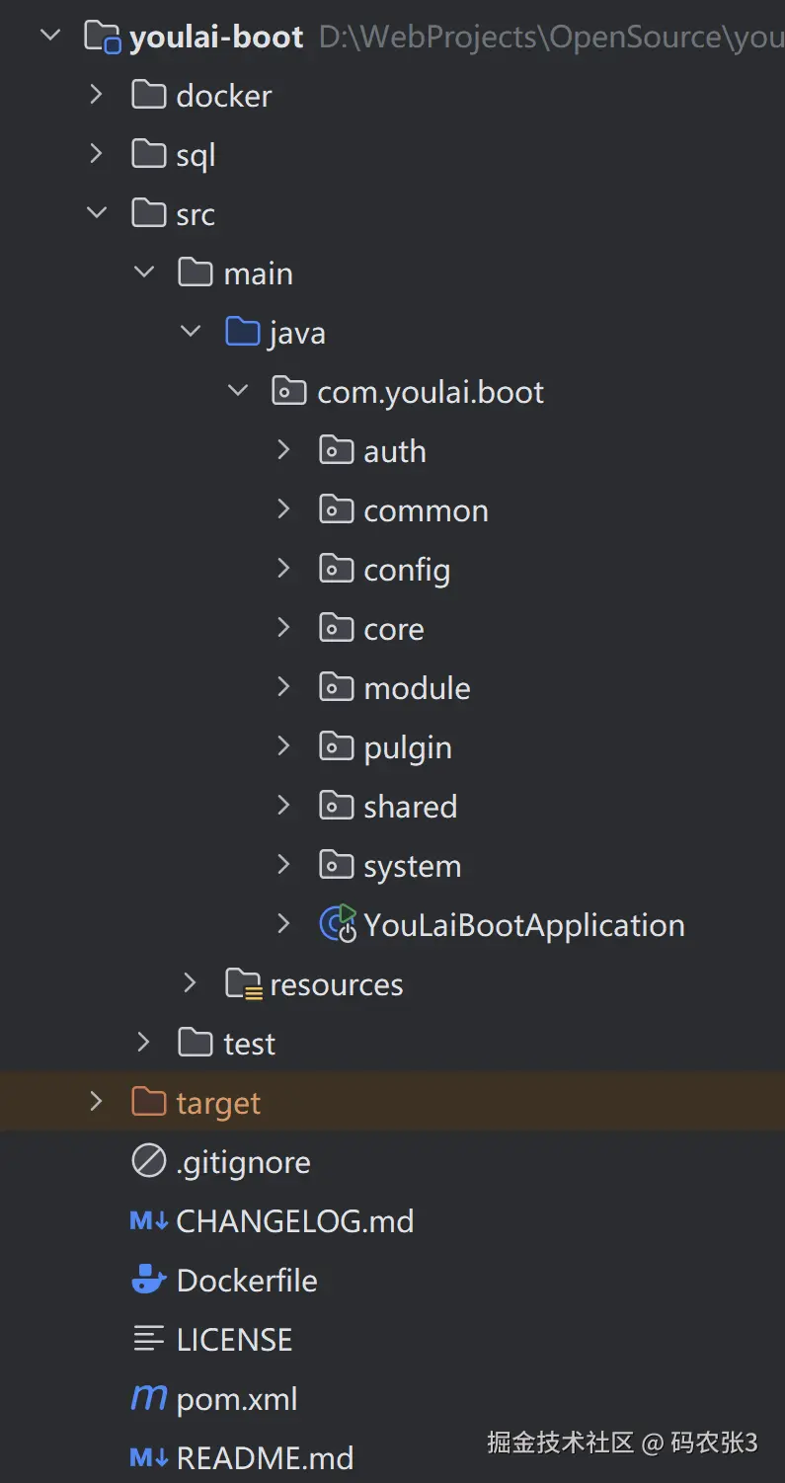Collapse the com.youlai.boot package
The height and width of the screenshot is (1483, 785).
click(x=238, y=392)
